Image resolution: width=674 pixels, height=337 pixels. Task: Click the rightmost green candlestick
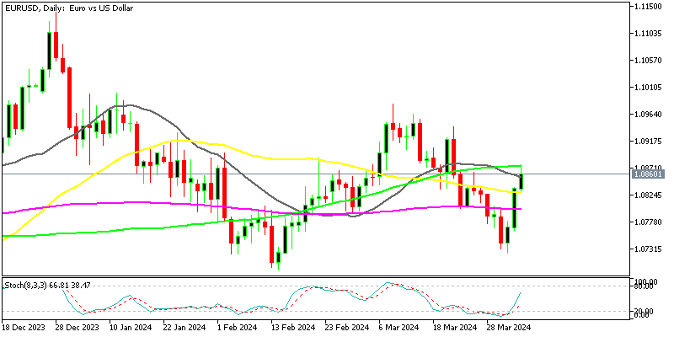point(522,180)
